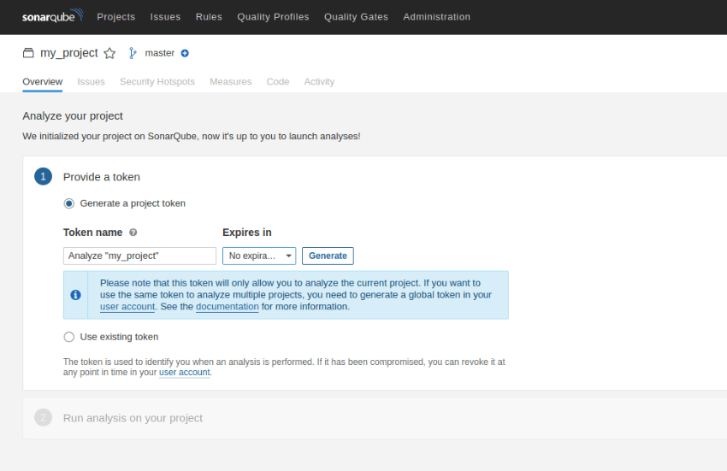Open the Expires in dropdown

[259, 256]
